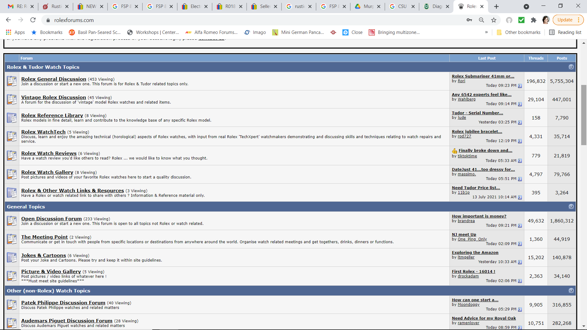Switch to the Murp Google Drive tab
The width and height of the screenshot is (587, 330).
[367, 6]
